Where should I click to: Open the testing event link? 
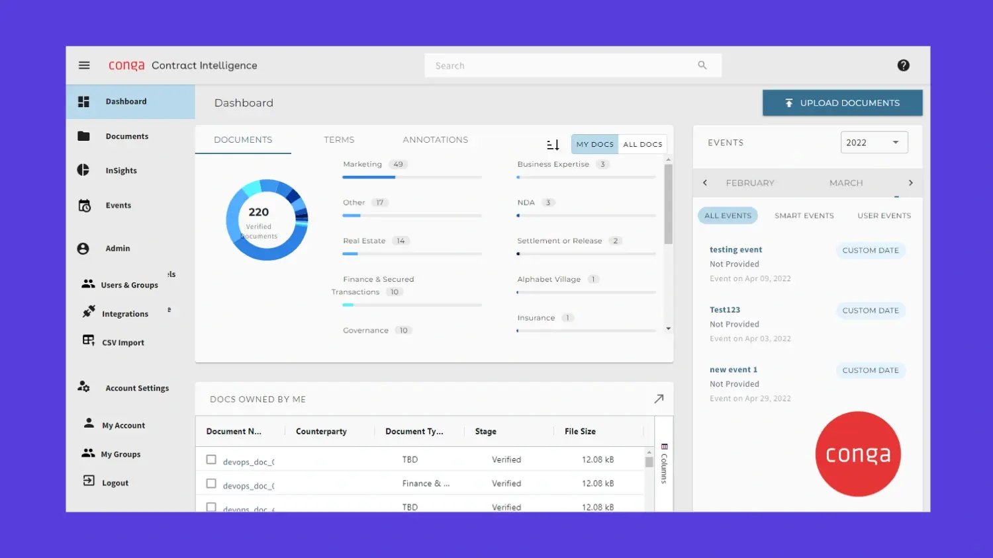coord(735,250)
